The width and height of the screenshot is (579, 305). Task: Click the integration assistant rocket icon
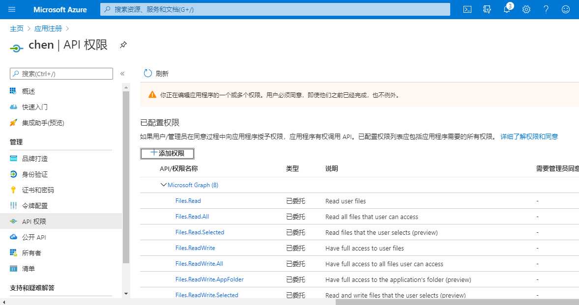click(x=13, y=123)
